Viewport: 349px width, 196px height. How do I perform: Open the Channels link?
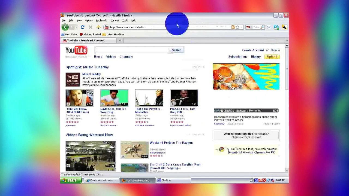click(x=126, y=57)
